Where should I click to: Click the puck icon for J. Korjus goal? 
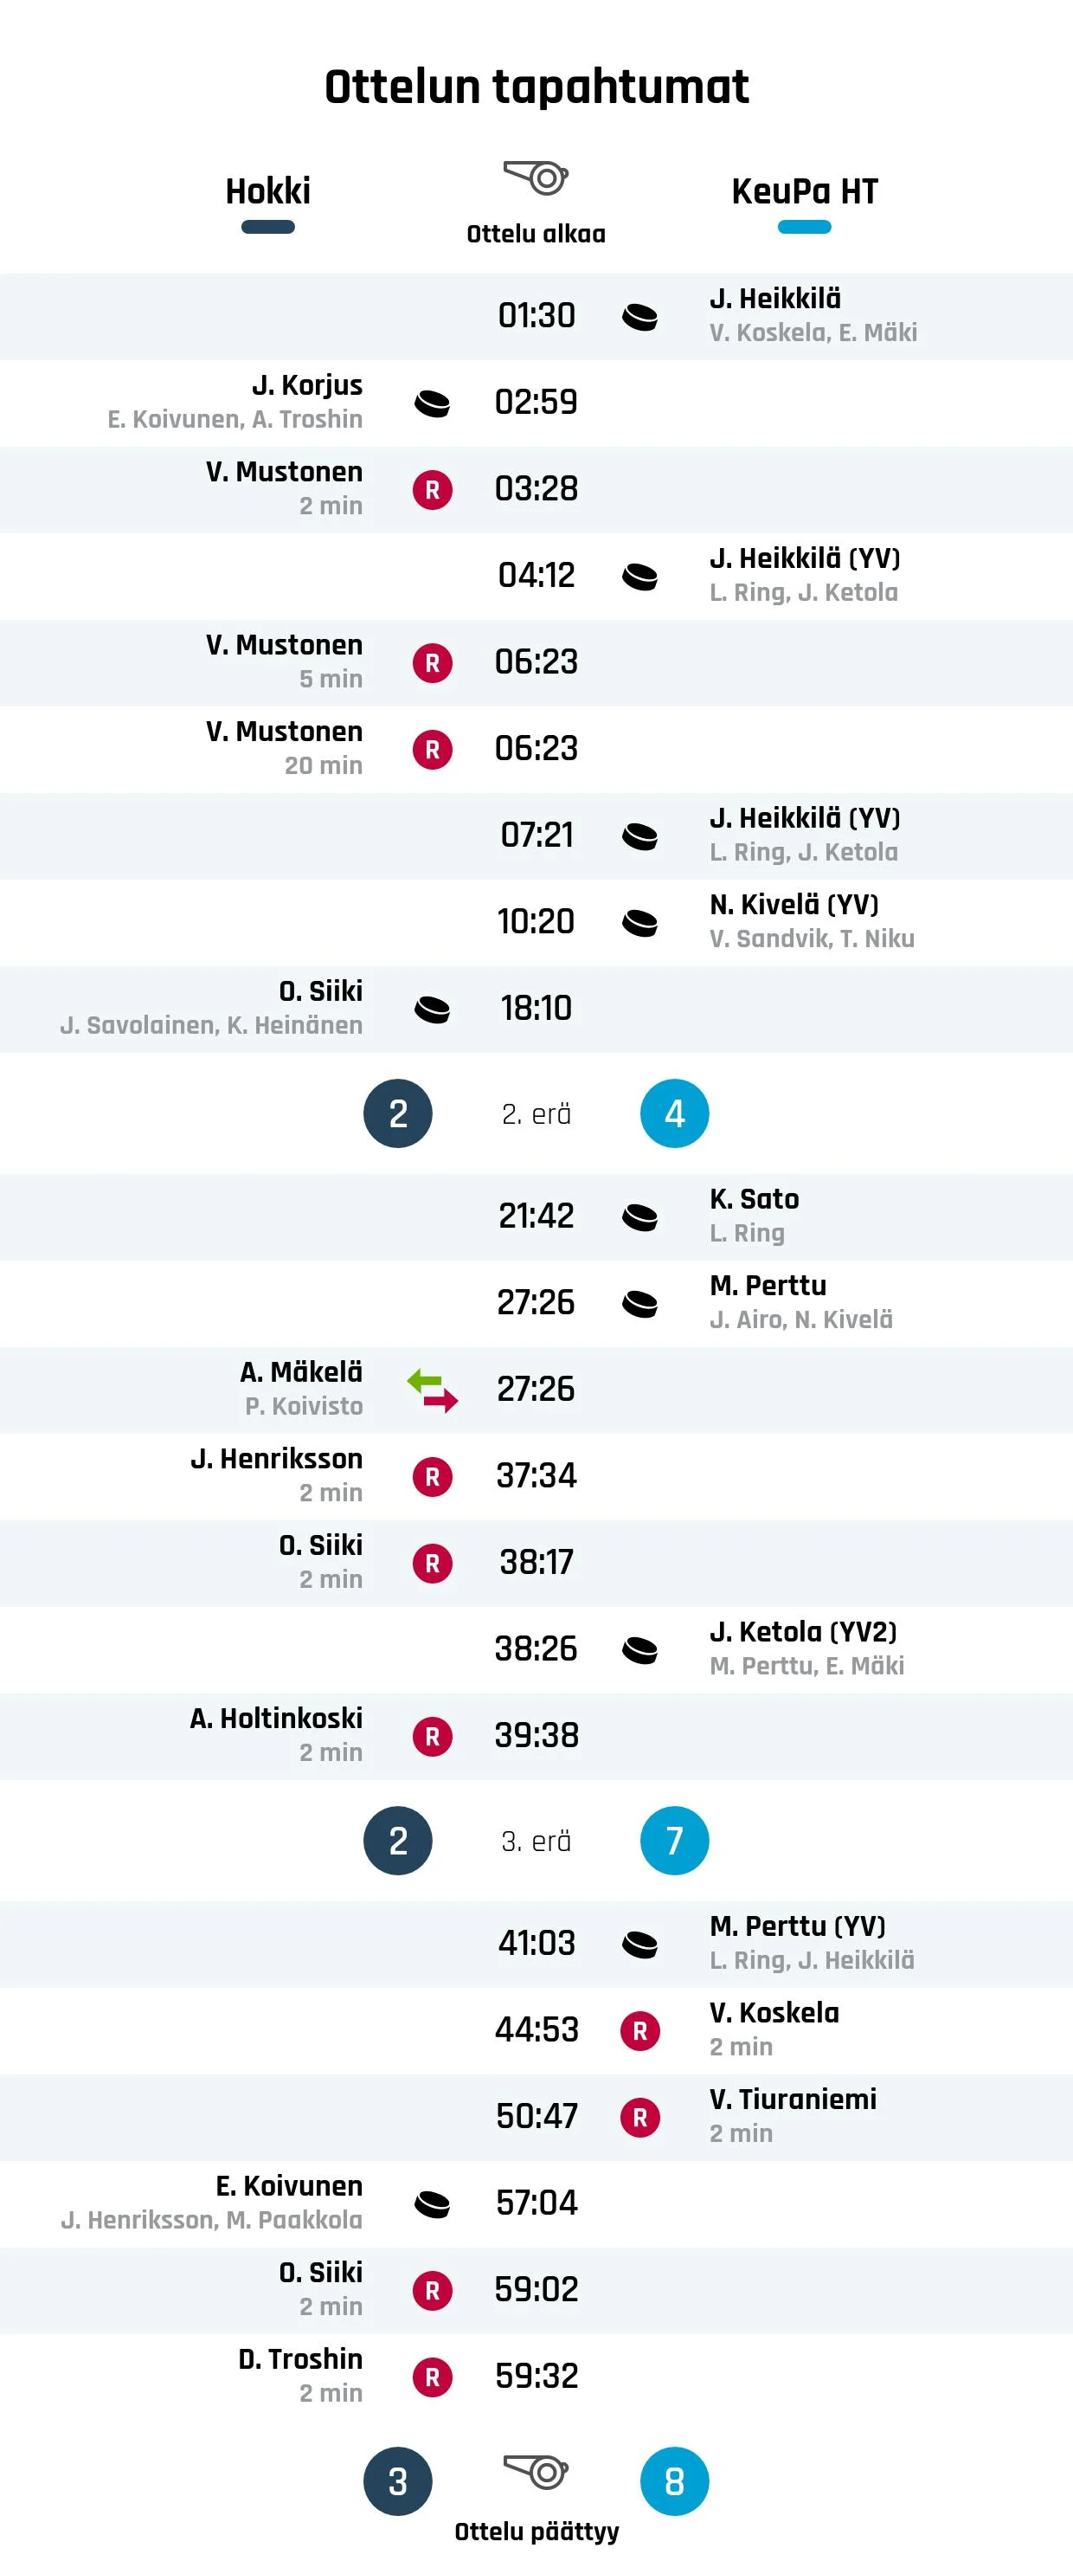point(432,403)
